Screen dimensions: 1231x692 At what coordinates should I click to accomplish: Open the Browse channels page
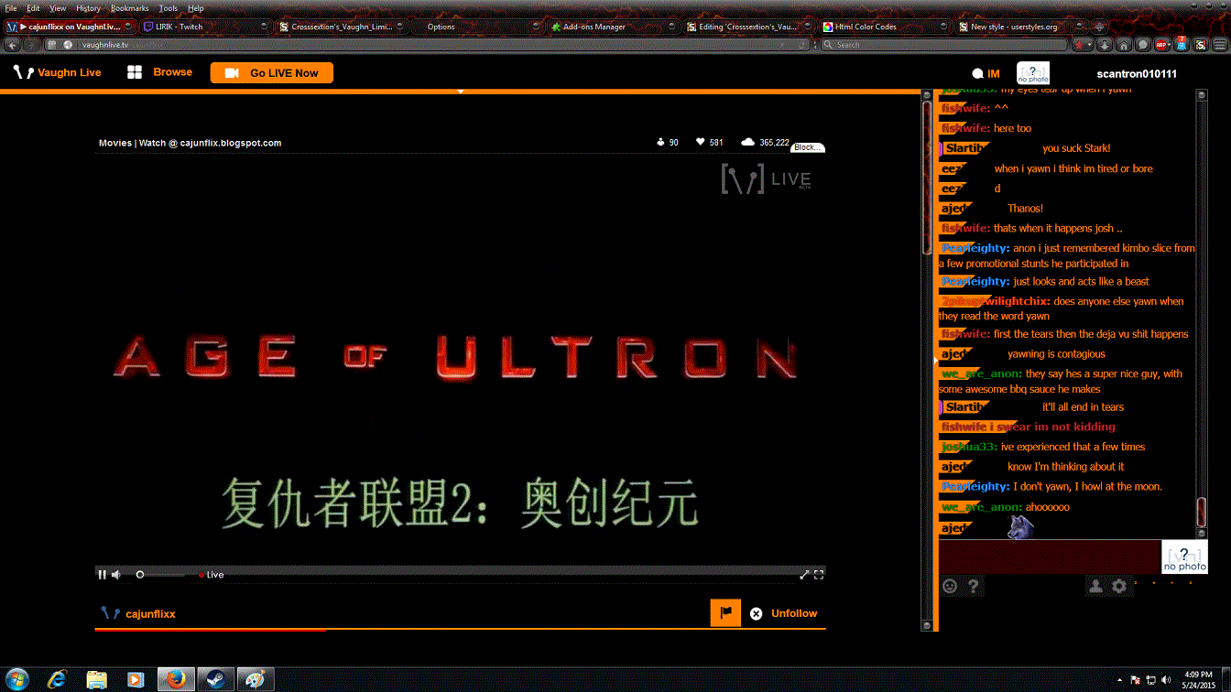(x=159, y=72)
